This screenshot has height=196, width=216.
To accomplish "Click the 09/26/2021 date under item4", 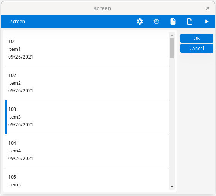I will click(20, 159).
